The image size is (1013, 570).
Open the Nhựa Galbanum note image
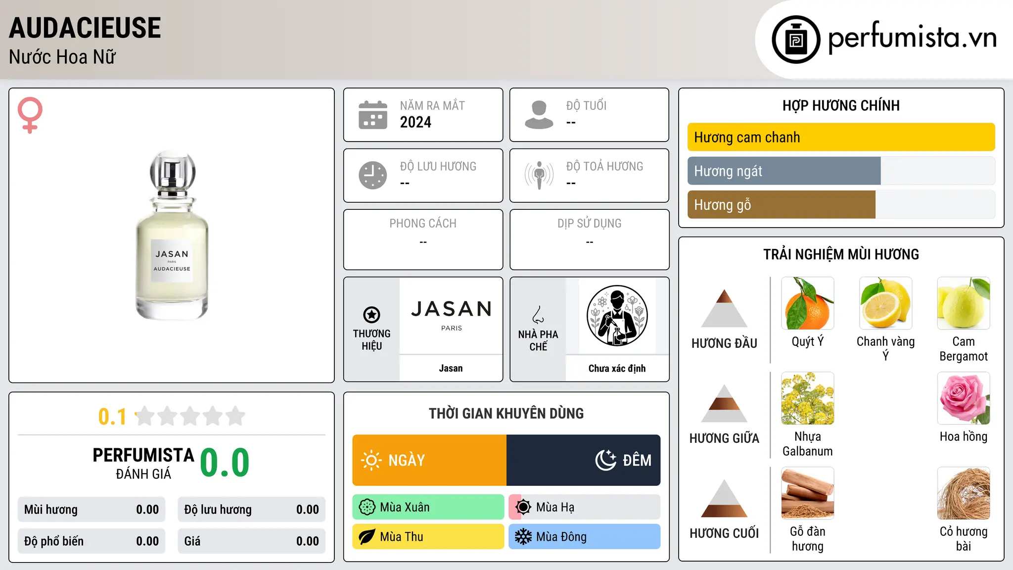click(x=808, y=398)
